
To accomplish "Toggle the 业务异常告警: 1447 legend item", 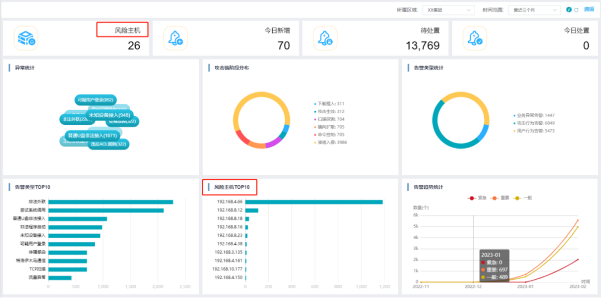I will (534, 115).
